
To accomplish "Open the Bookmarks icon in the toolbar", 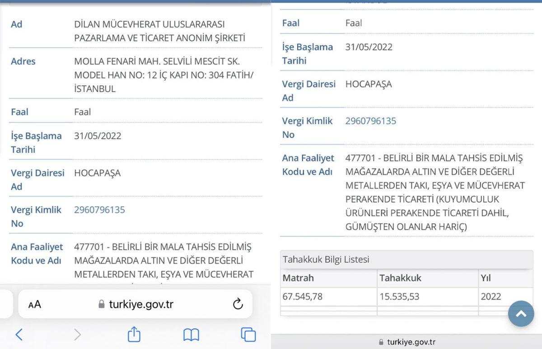I will (x=191, y=335).
